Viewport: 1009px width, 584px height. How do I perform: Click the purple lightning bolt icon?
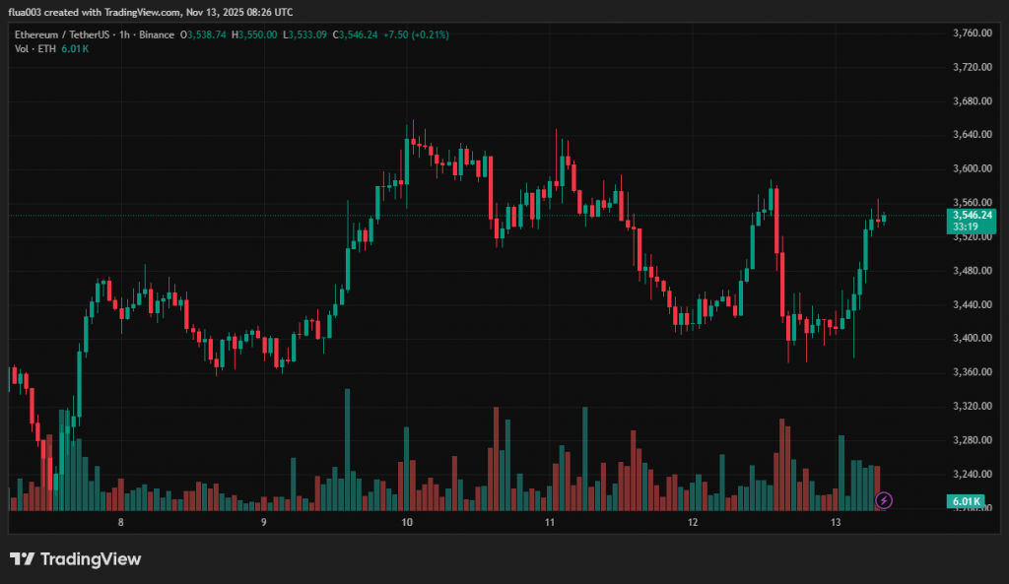coord(884,500)
